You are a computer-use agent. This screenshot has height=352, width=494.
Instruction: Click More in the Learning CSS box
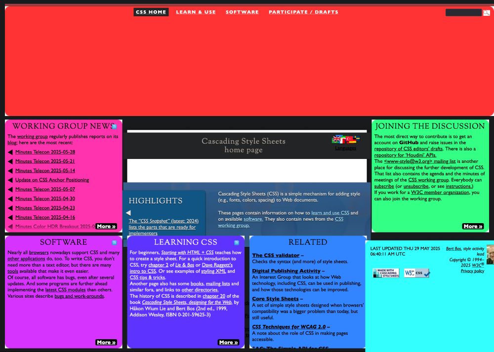(x=228, y=342)
